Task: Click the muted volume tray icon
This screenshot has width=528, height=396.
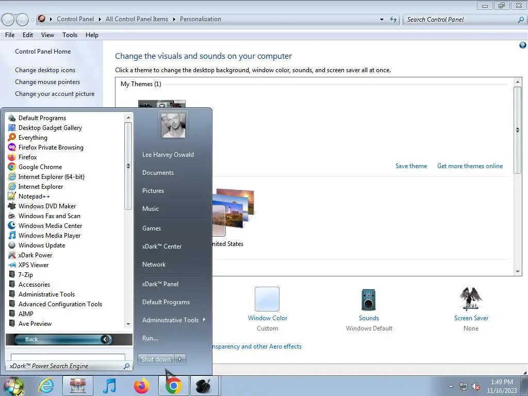Action: click(x=476, y=387)
